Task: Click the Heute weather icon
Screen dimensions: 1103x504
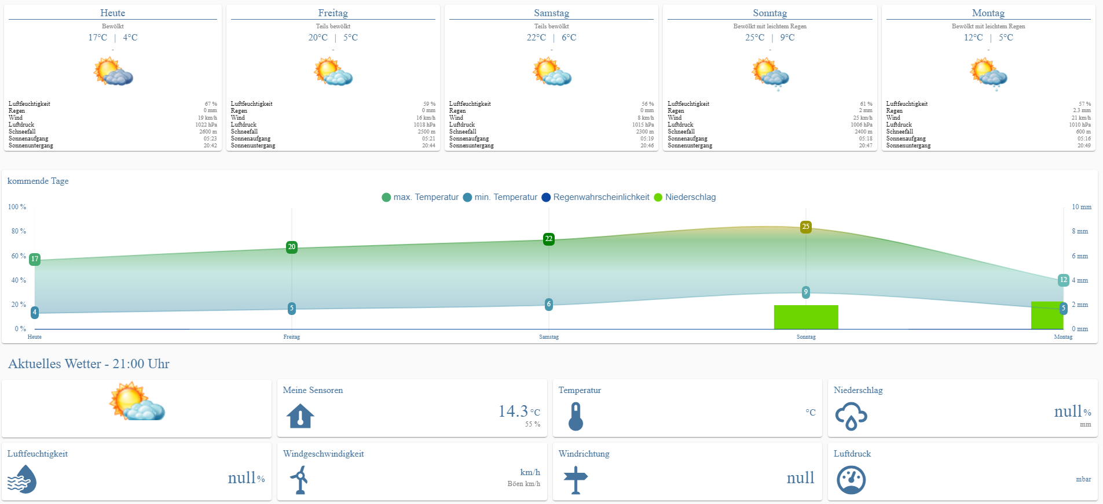Action: click(x=113, y=72)
